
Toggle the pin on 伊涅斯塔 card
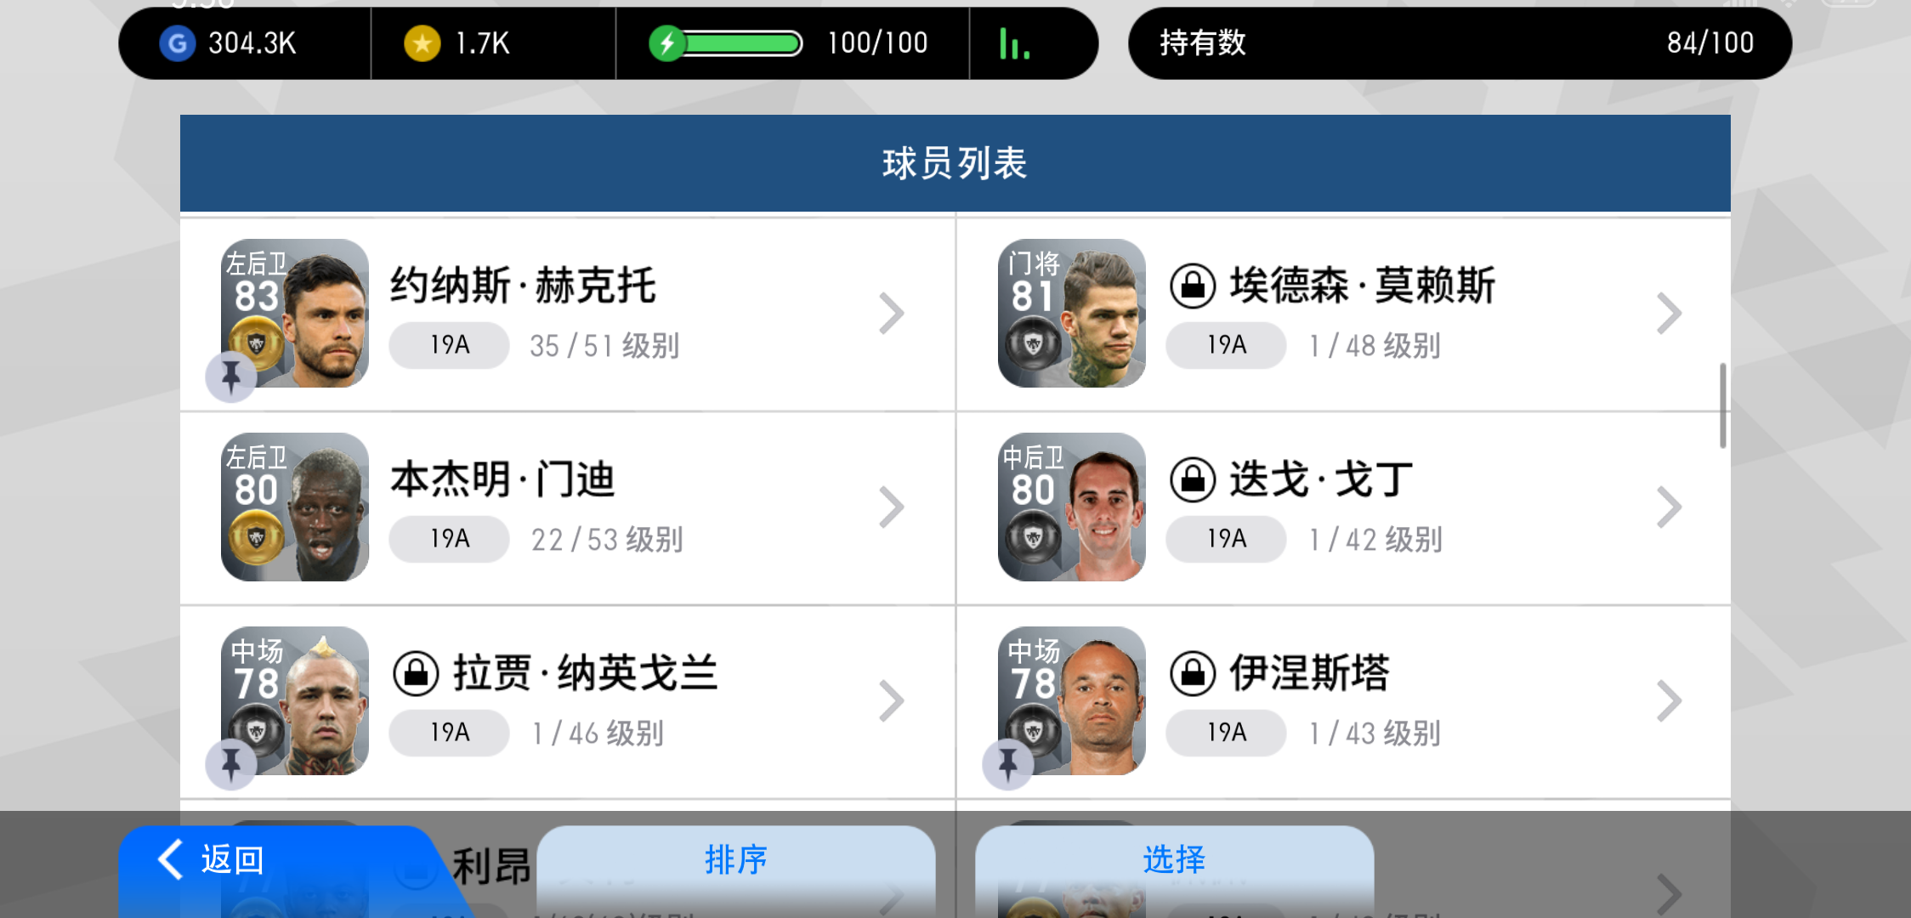(x=1008, y=764)
